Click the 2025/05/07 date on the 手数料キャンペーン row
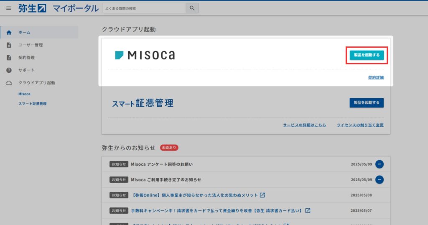 [x=361, y=211]
